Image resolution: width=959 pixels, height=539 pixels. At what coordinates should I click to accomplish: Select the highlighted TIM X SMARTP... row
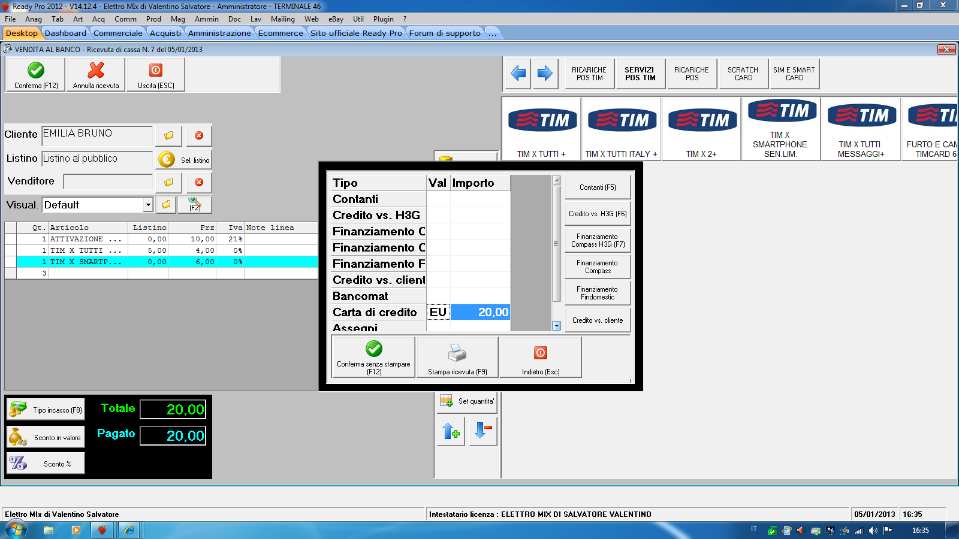click(161, 262)
